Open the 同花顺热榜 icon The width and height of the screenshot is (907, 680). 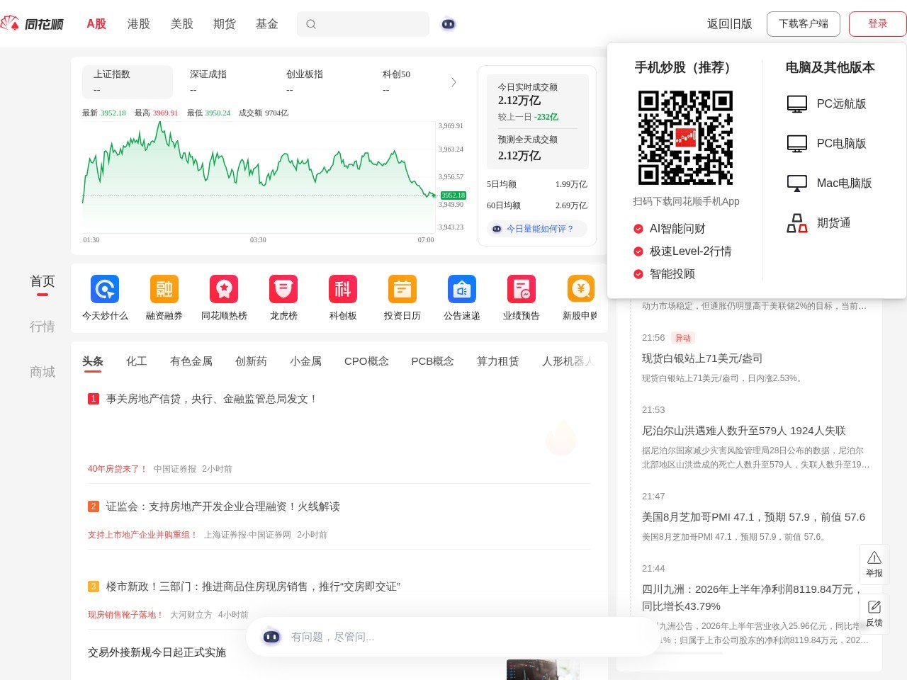224,289
